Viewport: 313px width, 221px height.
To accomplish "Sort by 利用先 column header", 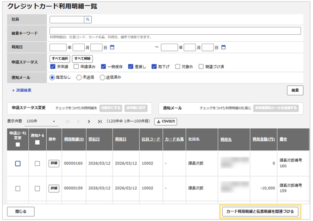I will (226, 139).
